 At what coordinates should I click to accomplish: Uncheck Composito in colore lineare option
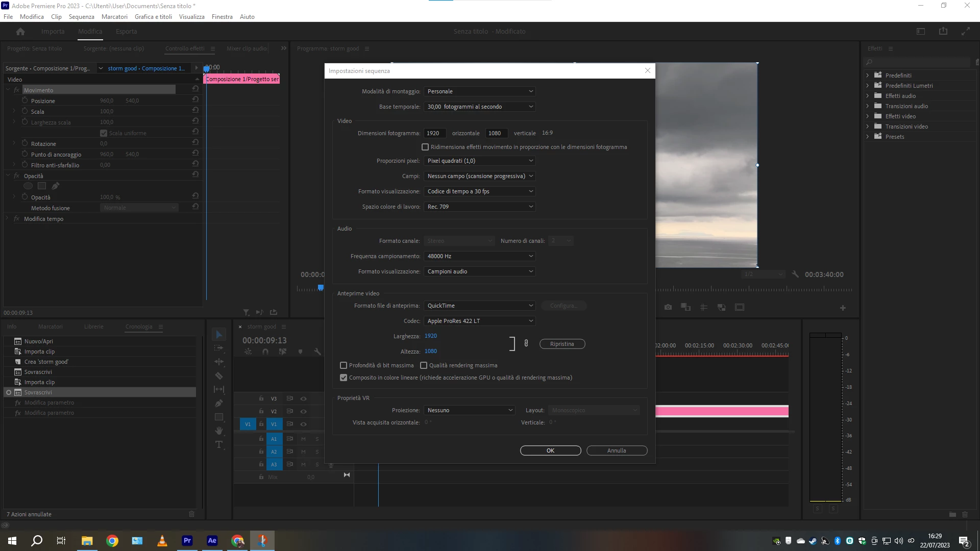tap(344, 378)
